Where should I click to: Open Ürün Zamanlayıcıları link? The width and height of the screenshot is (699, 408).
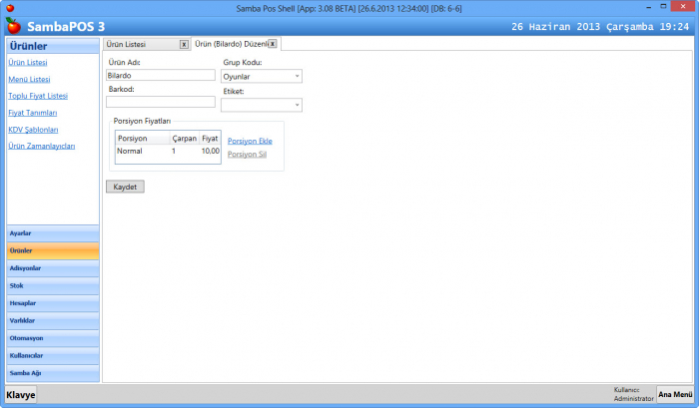click(x=41, y=147)
